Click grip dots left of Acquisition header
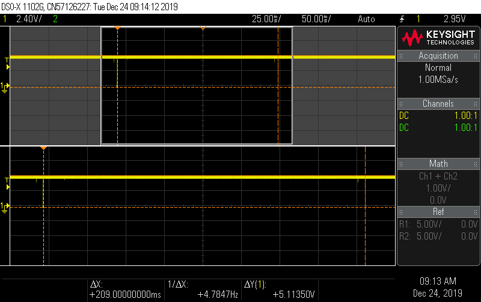 [x=401, y=56]
